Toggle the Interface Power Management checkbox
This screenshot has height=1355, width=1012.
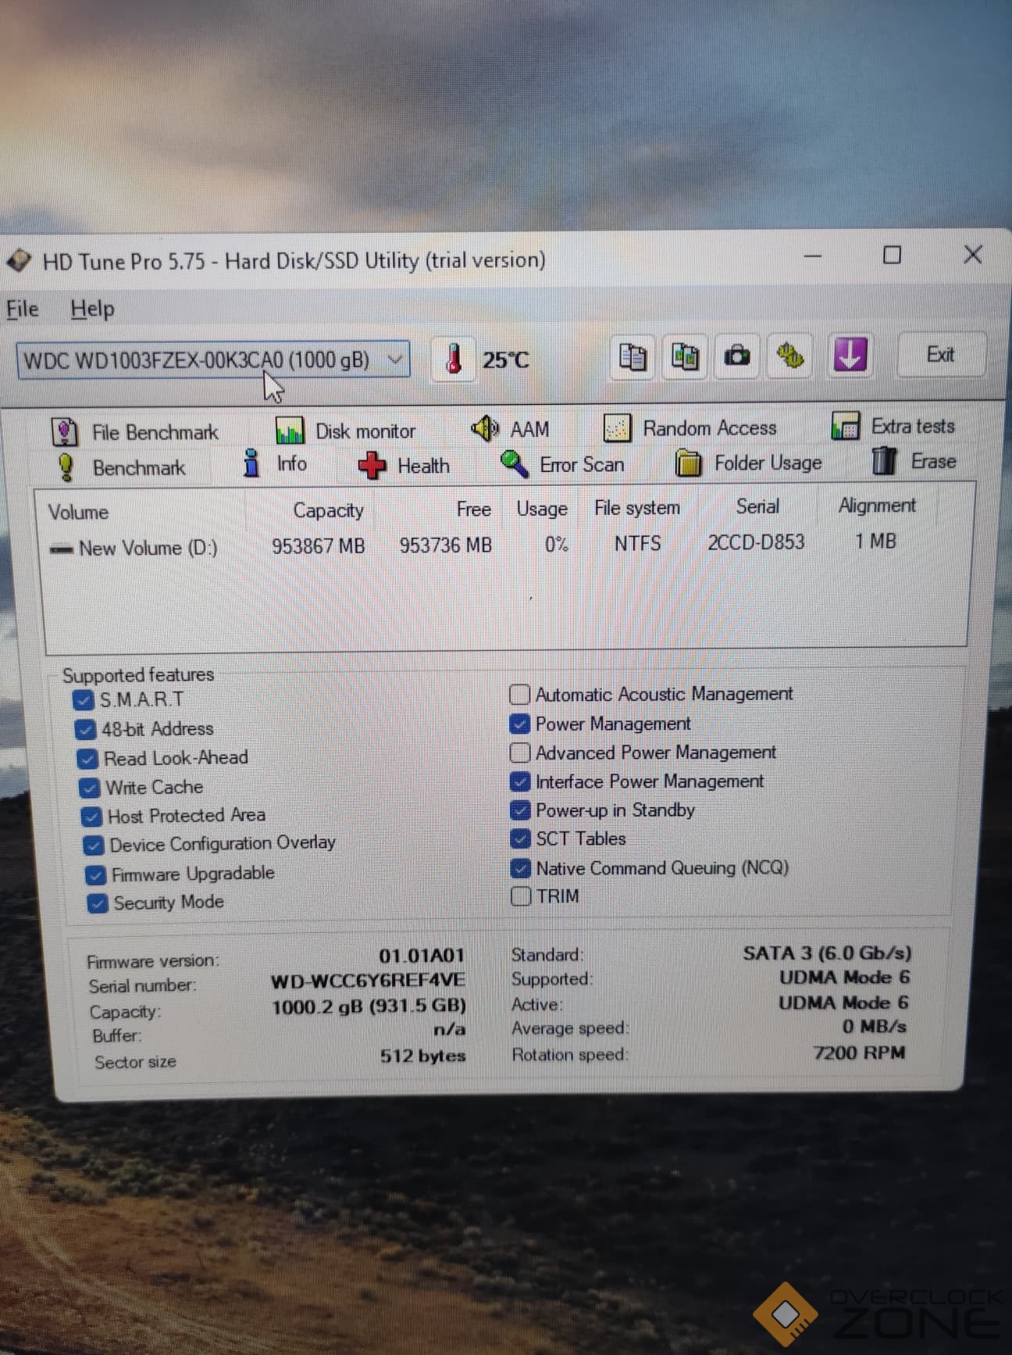pos(519,781)
